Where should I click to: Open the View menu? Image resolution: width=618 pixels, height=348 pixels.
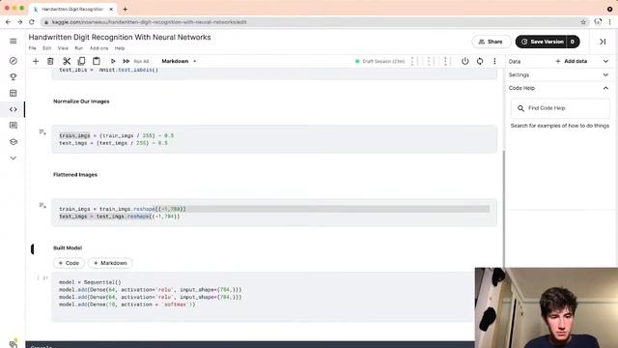tap(63, 48)
